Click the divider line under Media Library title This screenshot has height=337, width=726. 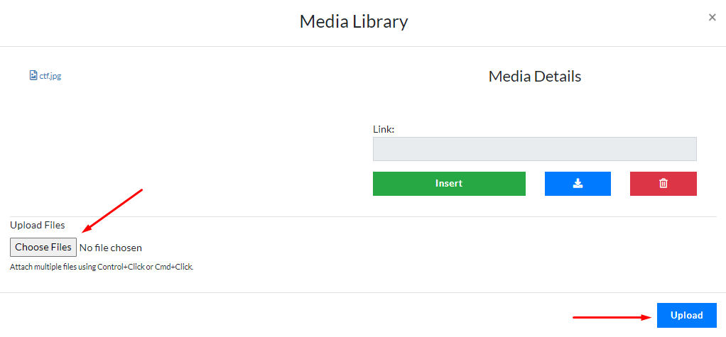pos(362,47)
